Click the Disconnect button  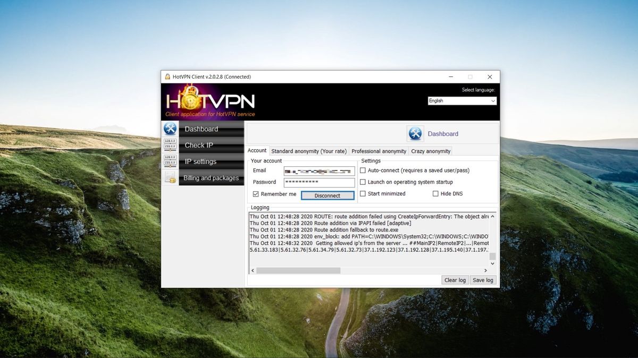point(327,195)
